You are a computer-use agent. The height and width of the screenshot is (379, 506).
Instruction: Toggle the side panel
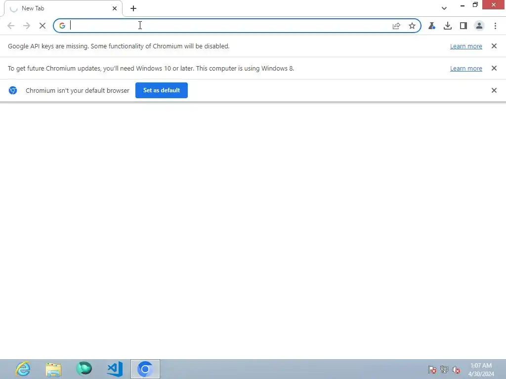[x=464, y=26]
